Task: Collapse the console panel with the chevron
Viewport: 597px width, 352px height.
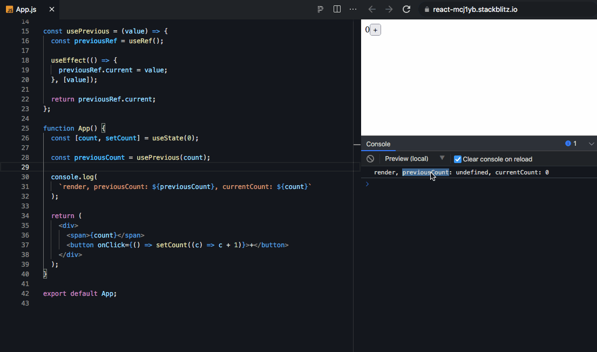Action: pos(591,144)
